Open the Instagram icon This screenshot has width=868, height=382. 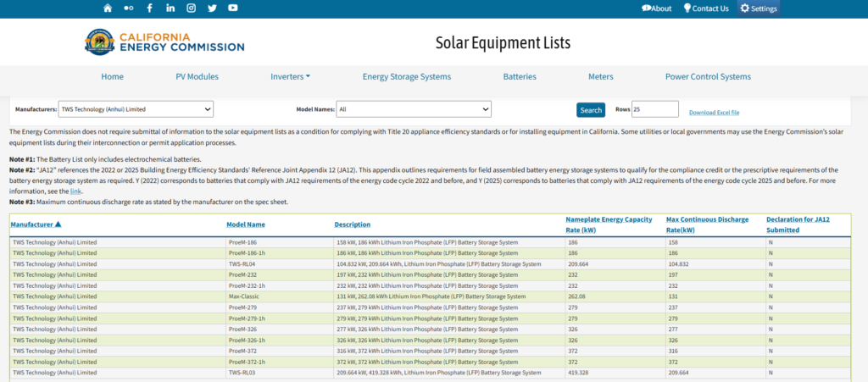(x=192, y=8)
